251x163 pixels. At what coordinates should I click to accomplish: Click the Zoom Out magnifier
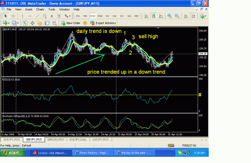click(x=177, y=16)
